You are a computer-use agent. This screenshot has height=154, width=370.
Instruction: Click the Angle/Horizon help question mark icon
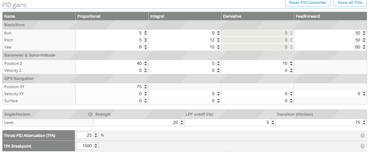coord(90,114)
